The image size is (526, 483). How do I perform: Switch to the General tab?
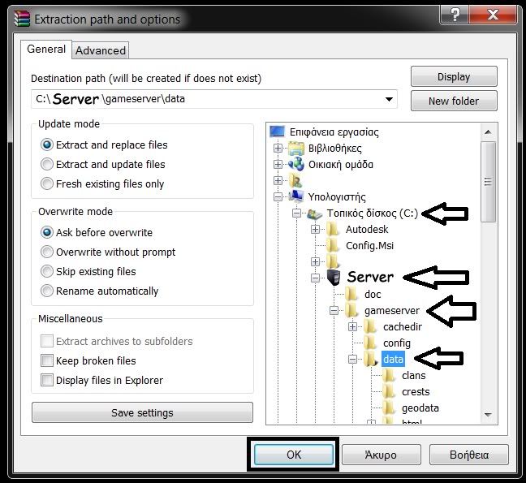tap(46, 50)
